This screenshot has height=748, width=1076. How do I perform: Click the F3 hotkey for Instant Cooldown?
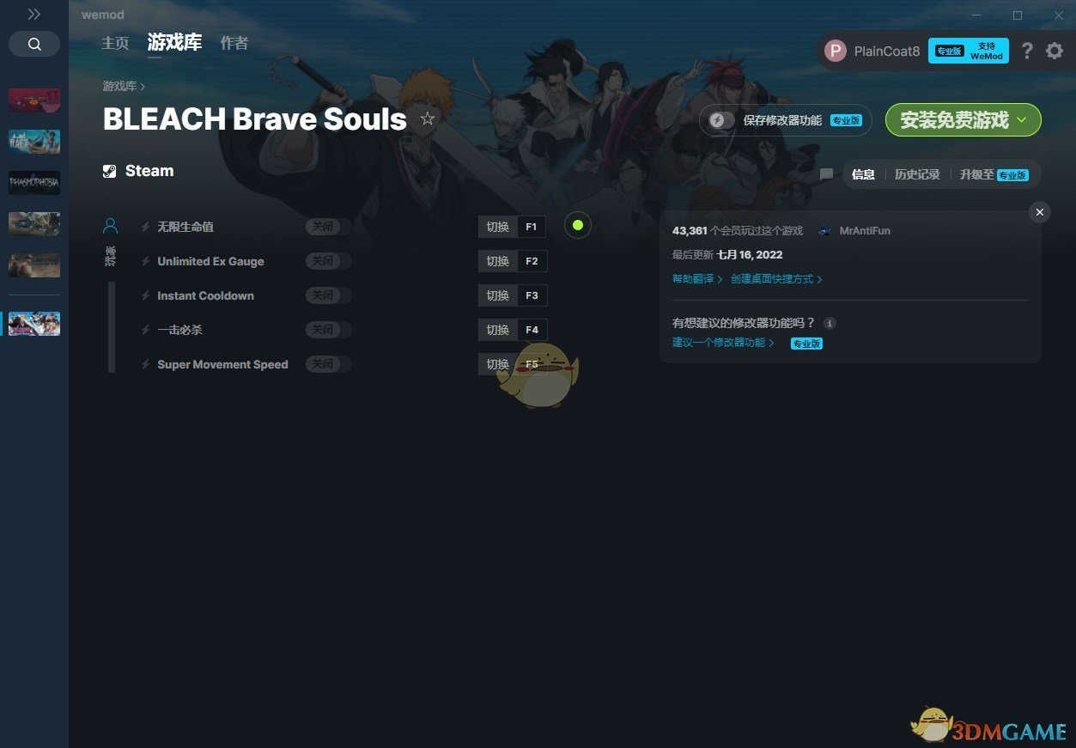(532, 295)
